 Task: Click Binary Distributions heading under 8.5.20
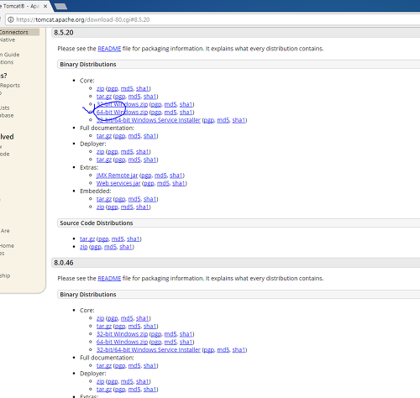coord(88,65)
